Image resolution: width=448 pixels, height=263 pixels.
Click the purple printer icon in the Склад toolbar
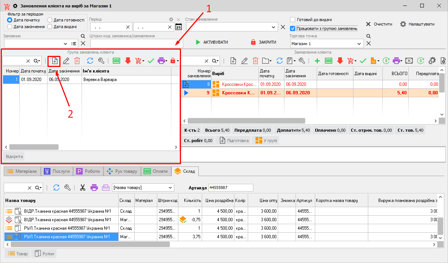[94, 188]
